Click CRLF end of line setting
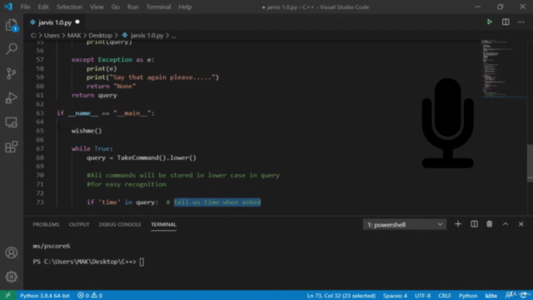Screen dimensions: 533x300 (x=445, y=296)
